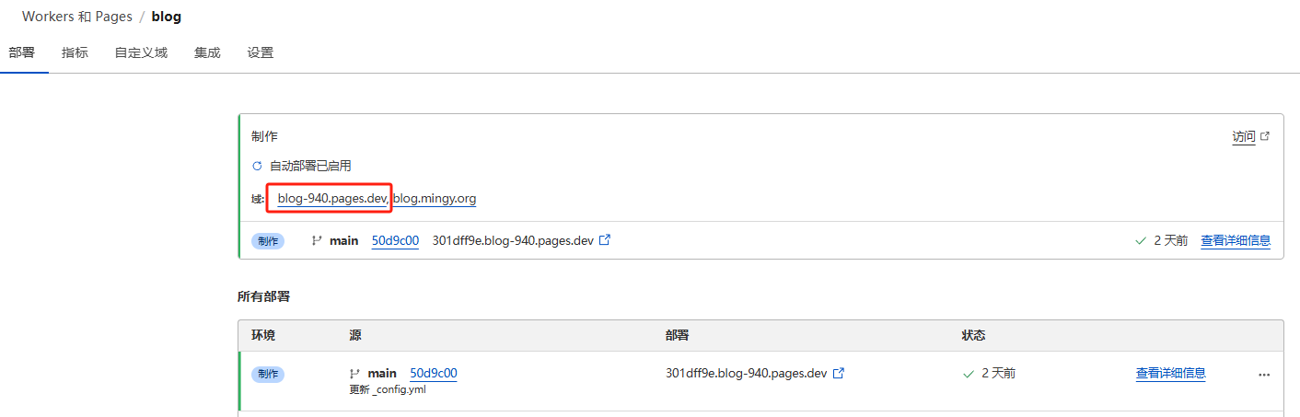The image size is (1300, 417).
Task: Open the three-dot more actions menu
Action: click(x=1264, y=375)
